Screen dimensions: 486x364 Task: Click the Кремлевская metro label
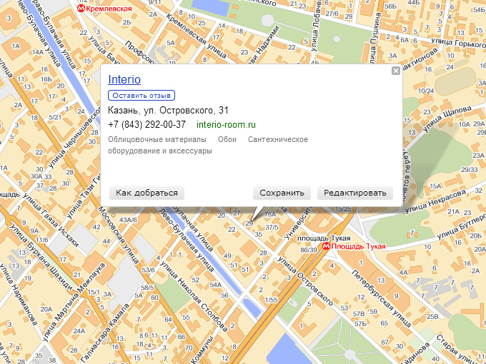coord(109,9)
